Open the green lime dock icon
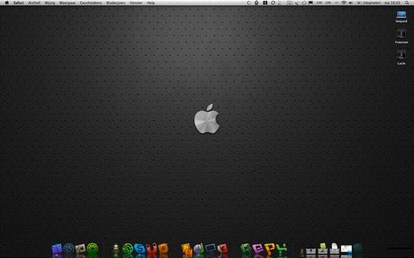 93,249
